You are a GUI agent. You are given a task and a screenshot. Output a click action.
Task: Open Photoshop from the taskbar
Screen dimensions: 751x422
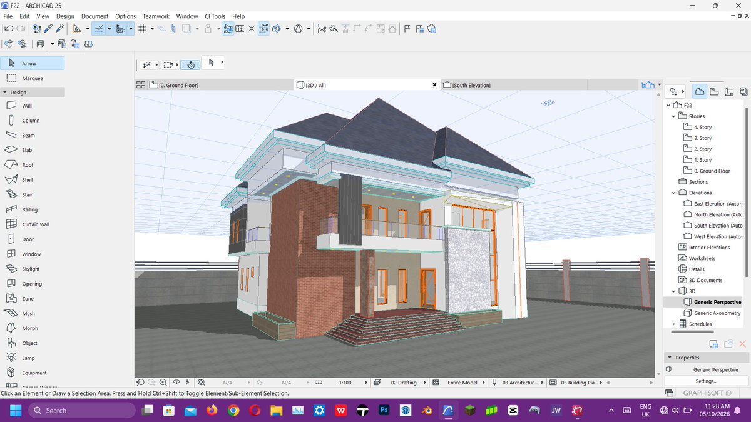[384, 410]
